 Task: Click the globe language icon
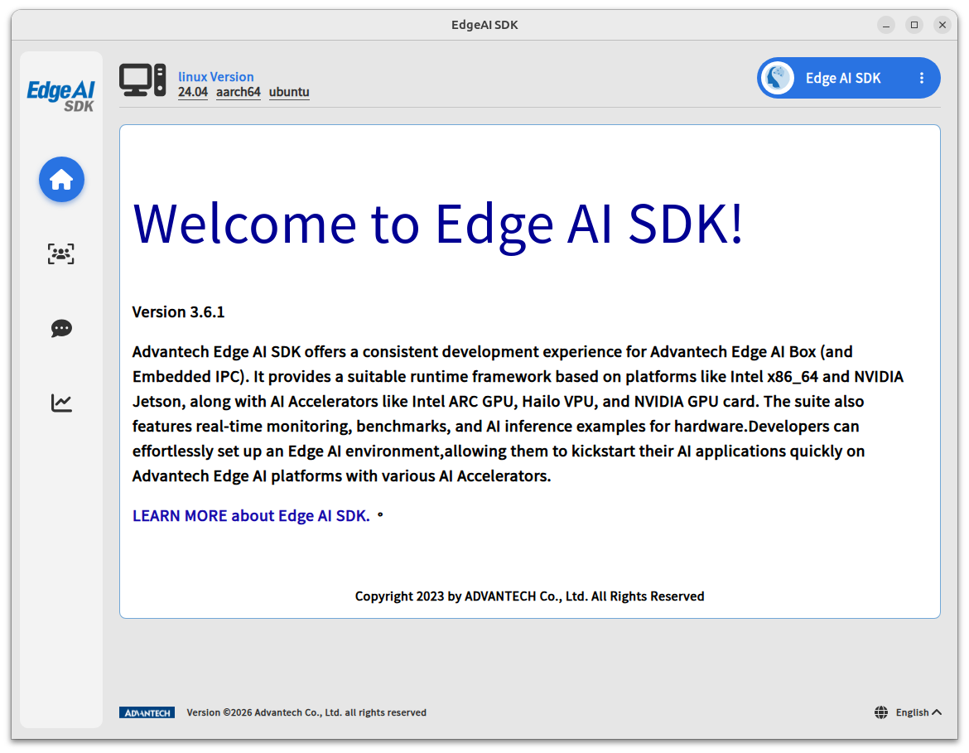click(x=881, y=712)
